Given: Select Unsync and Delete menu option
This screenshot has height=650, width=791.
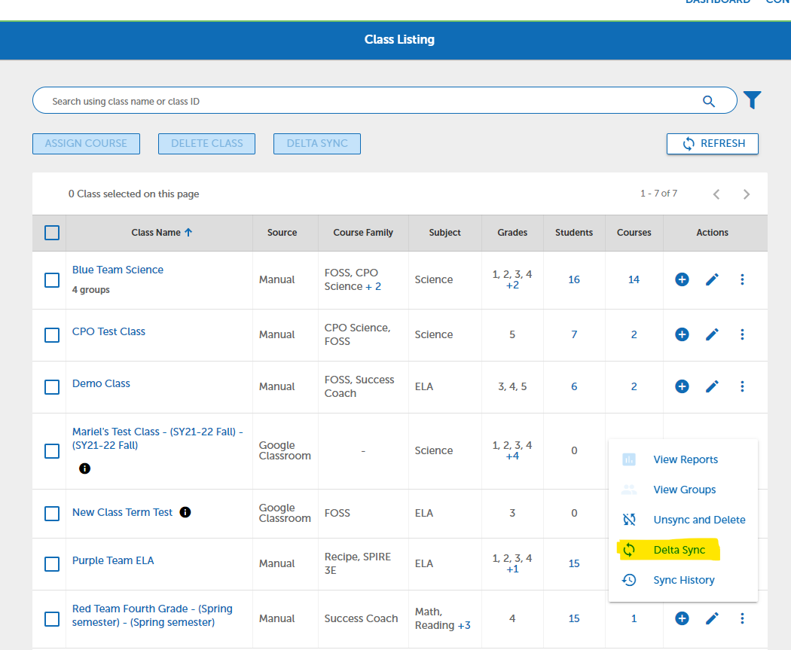Looking at the screenshot, I should 683,520.
